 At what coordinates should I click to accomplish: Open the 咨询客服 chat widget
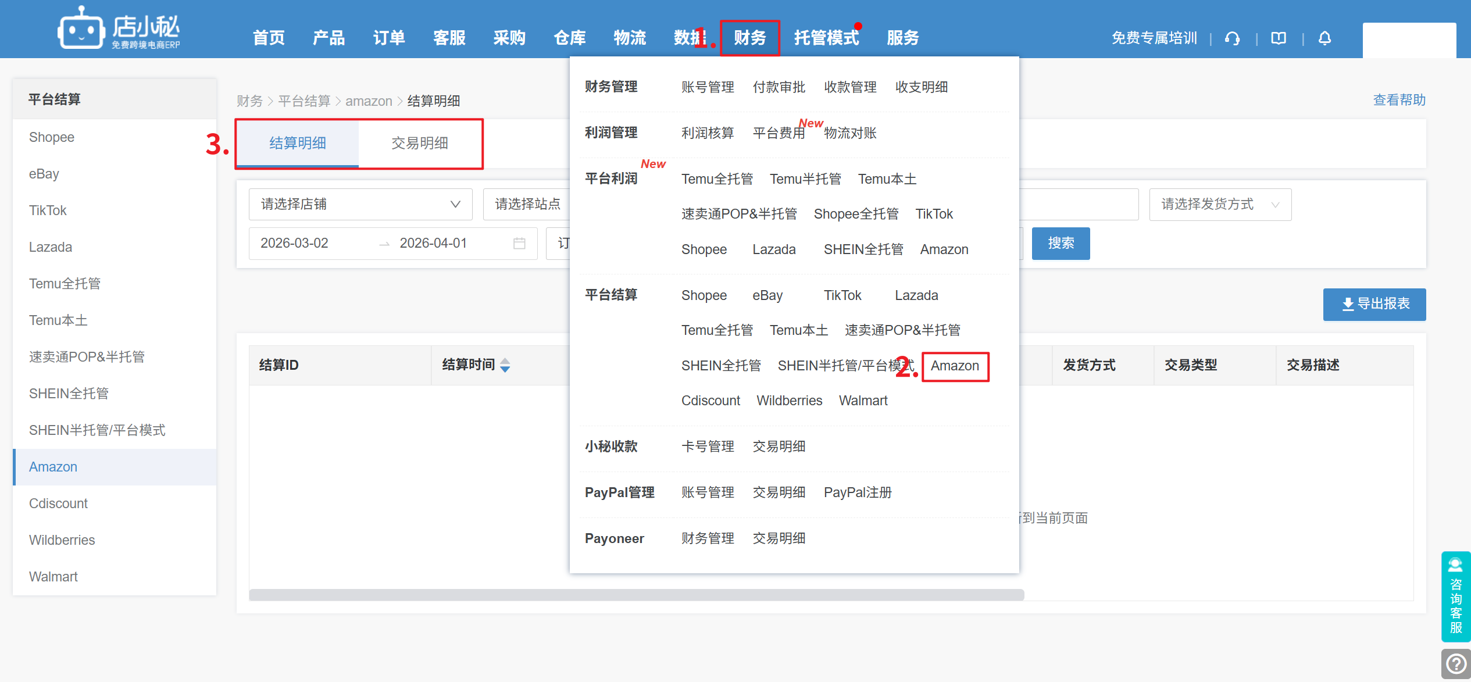[x=1456, y=597]
